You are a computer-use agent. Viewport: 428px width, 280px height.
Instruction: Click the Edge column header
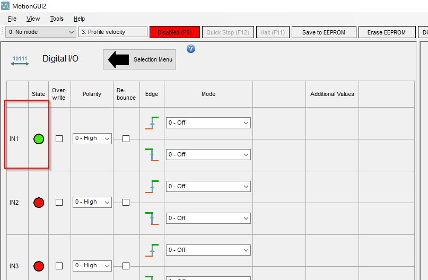(152, 94)
